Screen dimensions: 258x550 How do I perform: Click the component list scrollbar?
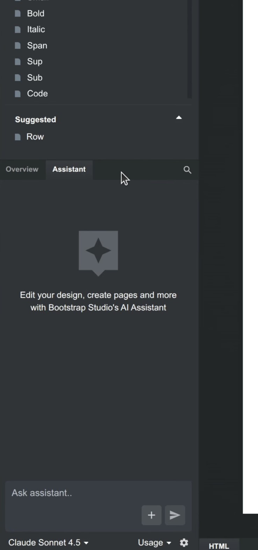tap(189, 49)
